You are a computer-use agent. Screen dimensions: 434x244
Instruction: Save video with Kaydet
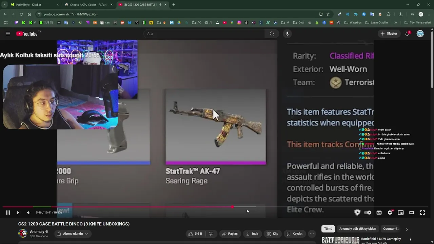click(x=294, y=233)
